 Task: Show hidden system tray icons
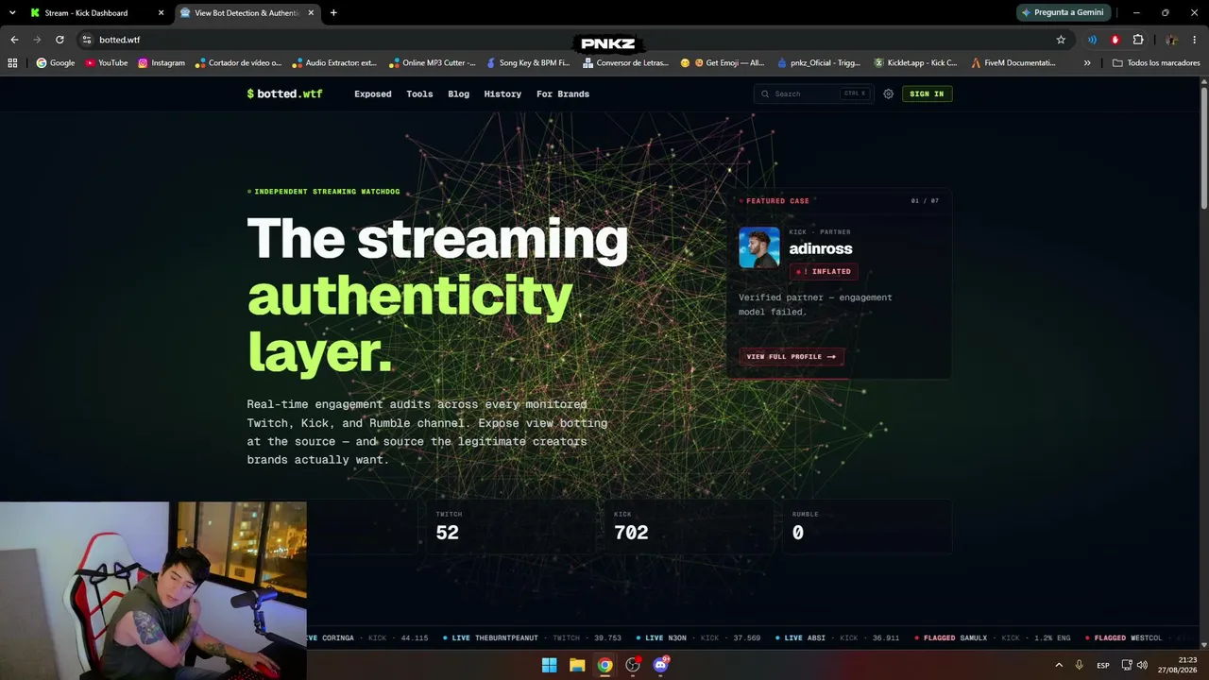pos(1058,665)
